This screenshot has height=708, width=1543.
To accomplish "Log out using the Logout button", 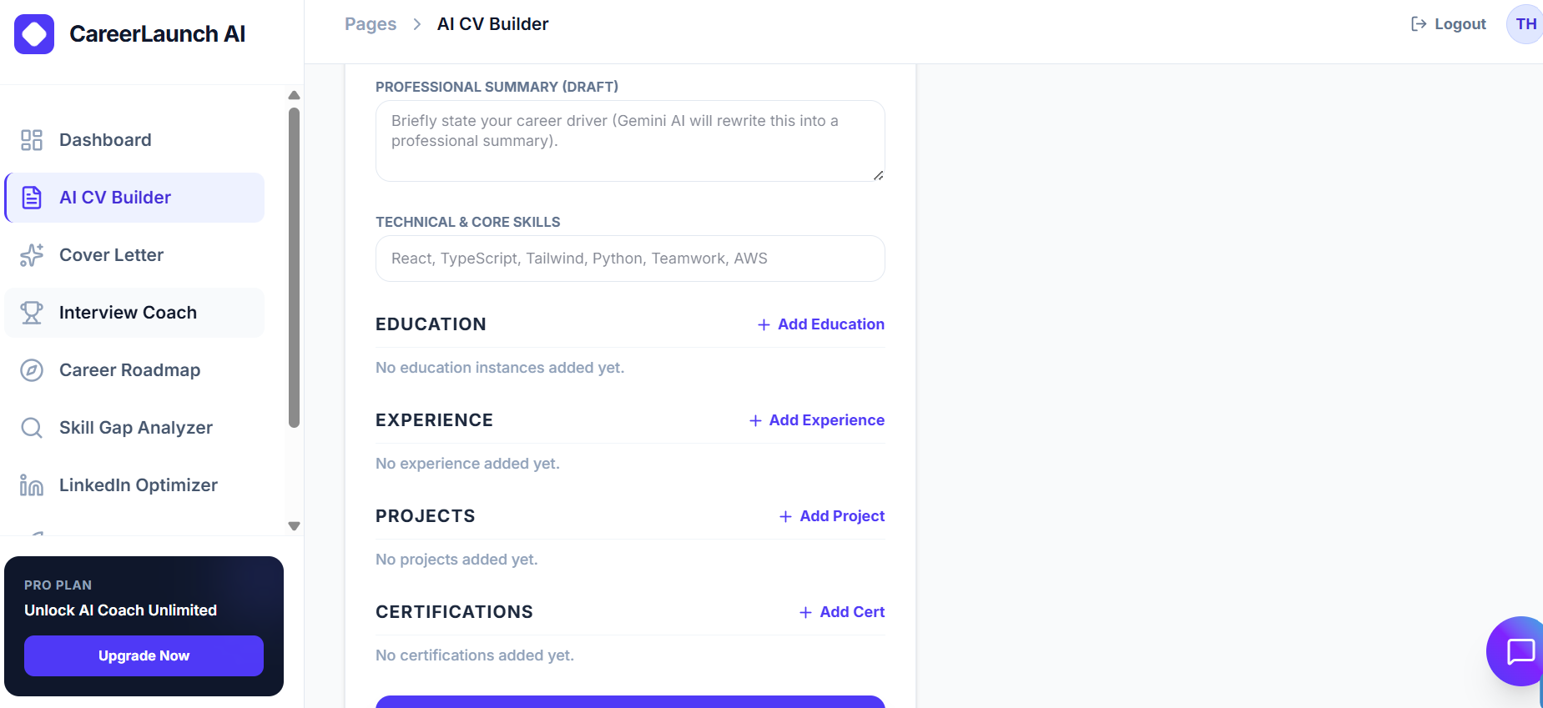I will coord(1449,24).
